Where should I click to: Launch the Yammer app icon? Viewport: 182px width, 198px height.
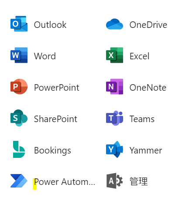114,149
